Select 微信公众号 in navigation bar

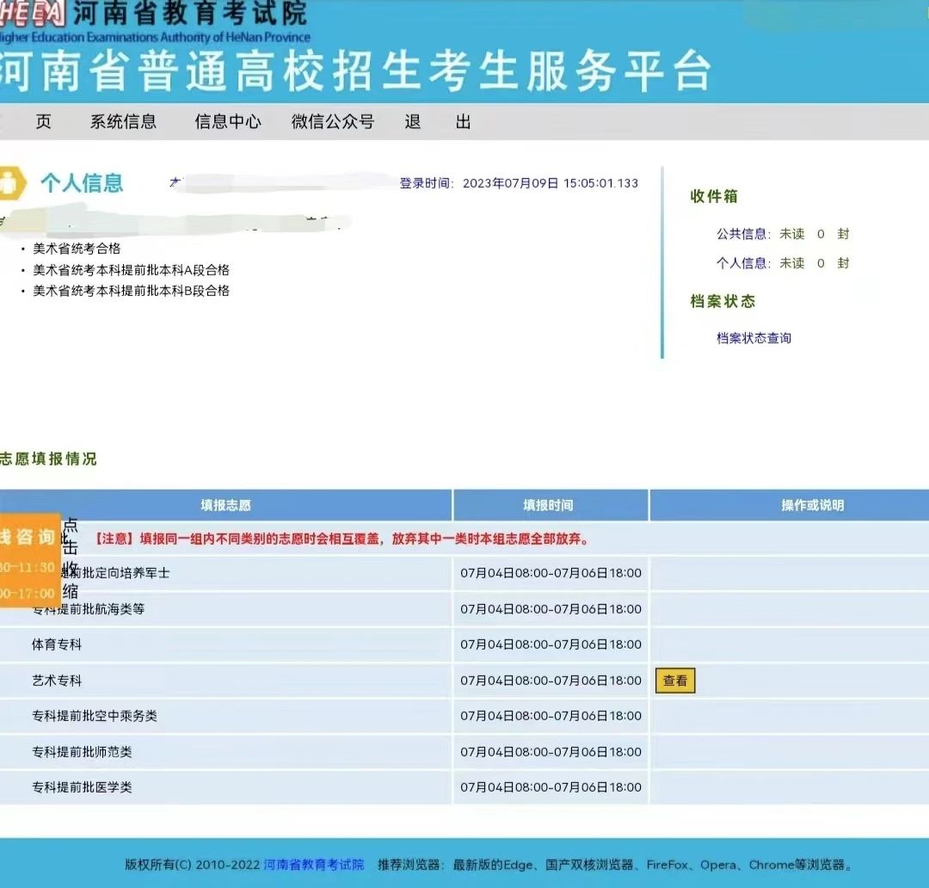pos(333,121)
